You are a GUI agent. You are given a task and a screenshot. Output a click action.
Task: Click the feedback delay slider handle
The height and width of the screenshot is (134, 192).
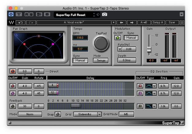(x=76, y=105)
